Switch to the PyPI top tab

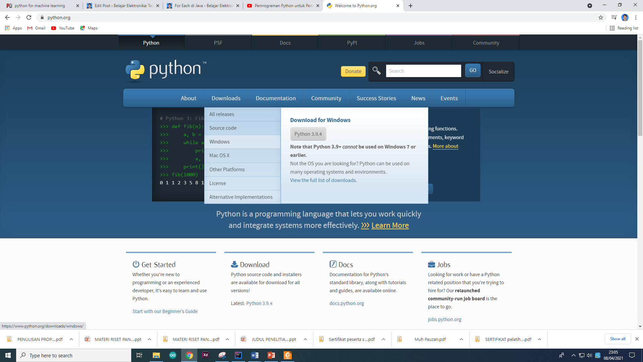coord(352,43)
